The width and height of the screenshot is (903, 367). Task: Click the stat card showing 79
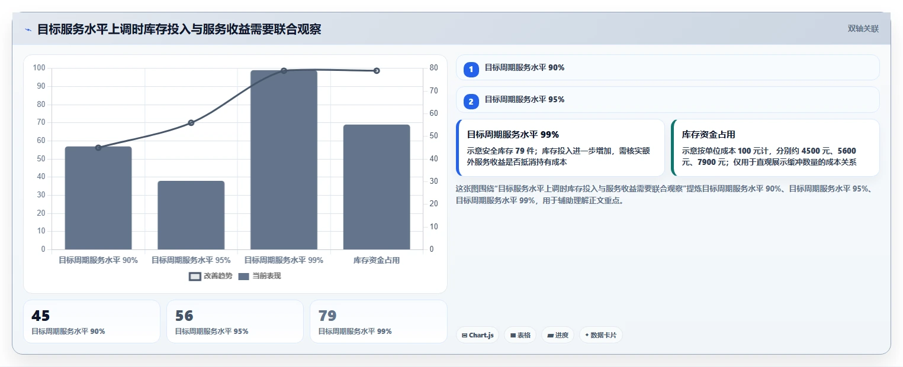[x=378, y=321]
